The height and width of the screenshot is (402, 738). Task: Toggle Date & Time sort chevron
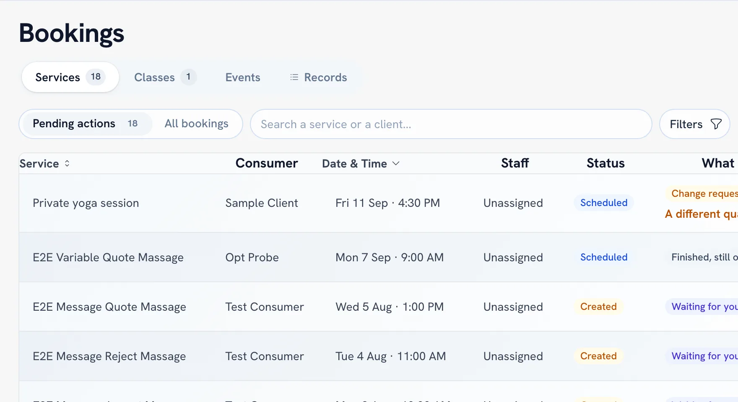396,163
